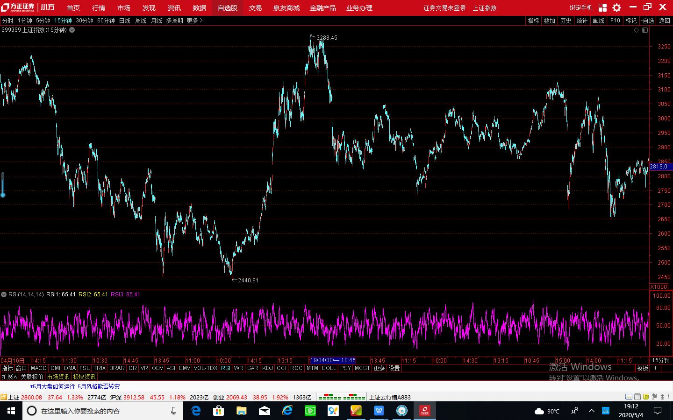Screen dimensions: 673x420
Task: Open news link 5月大盘如何运行
Action: (52, 386)
